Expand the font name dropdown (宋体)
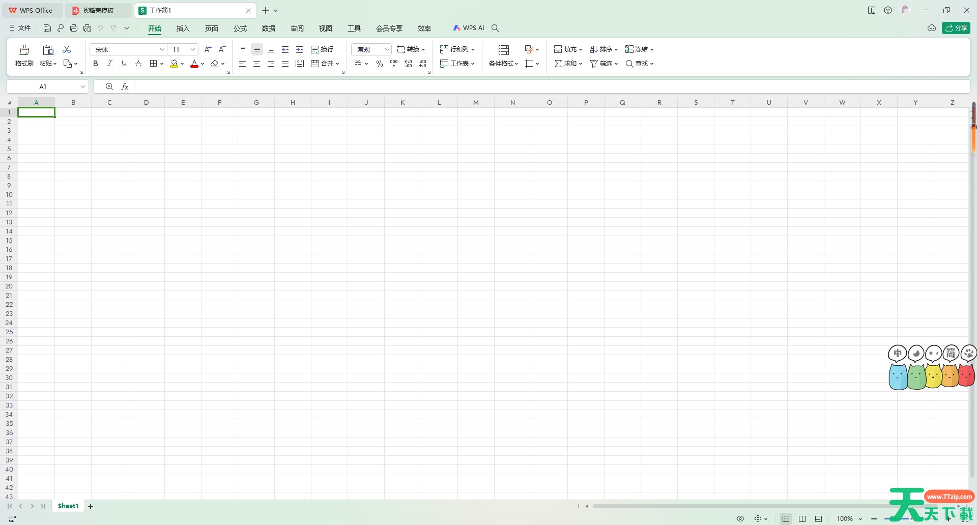 click(162, 49)
